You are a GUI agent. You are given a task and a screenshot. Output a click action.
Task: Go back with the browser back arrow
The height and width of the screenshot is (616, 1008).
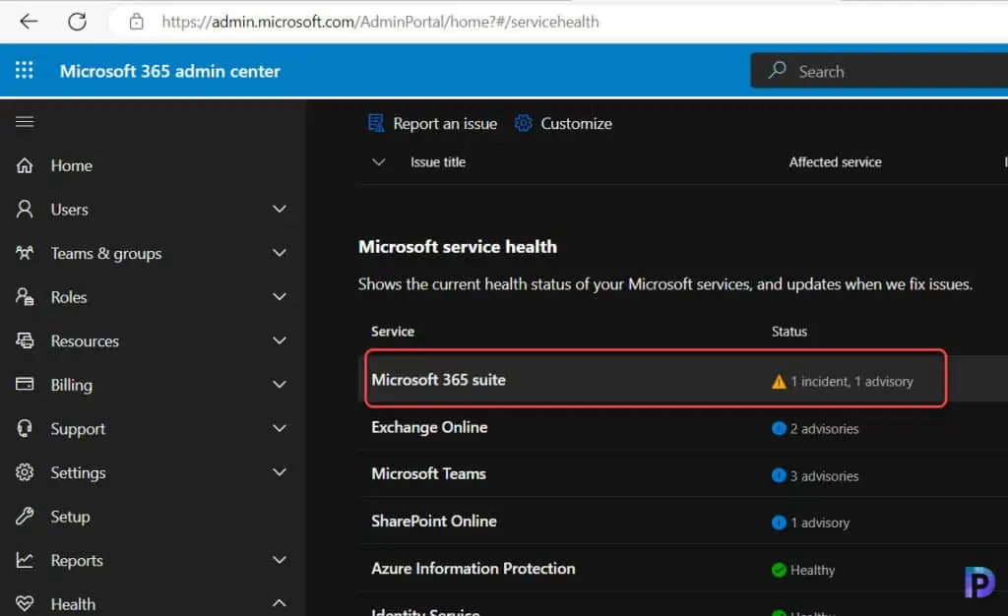click(x=29, y=22)
